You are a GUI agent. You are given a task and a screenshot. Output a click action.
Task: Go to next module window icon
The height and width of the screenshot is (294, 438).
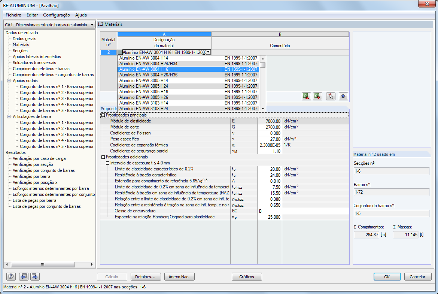coord(35,276)
